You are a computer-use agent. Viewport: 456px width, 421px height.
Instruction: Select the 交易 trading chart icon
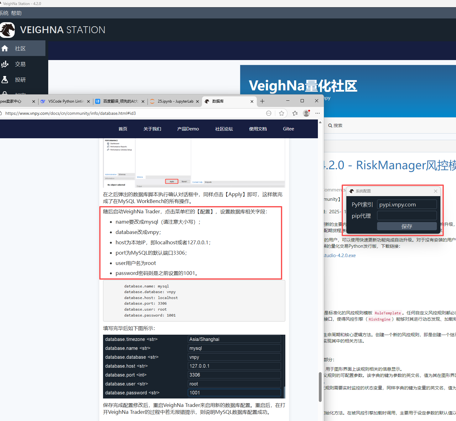pyautogui.click(x=5, y=64)
